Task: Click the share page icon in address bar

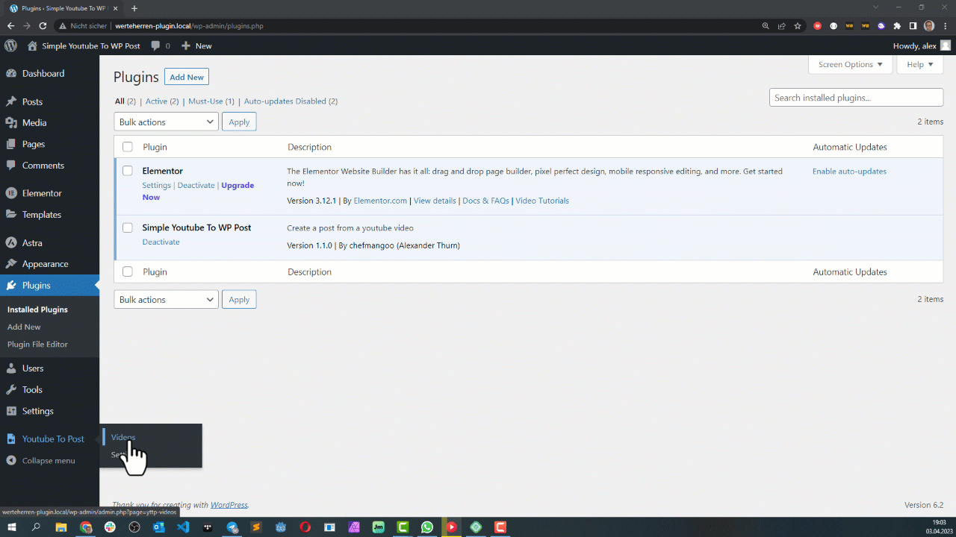Action: click(x=782, y=25)
